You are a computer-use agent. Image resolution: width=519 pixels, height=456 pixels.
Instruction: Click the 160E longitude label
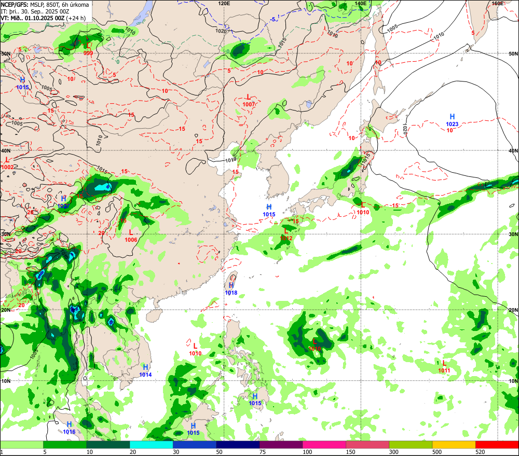498,3
